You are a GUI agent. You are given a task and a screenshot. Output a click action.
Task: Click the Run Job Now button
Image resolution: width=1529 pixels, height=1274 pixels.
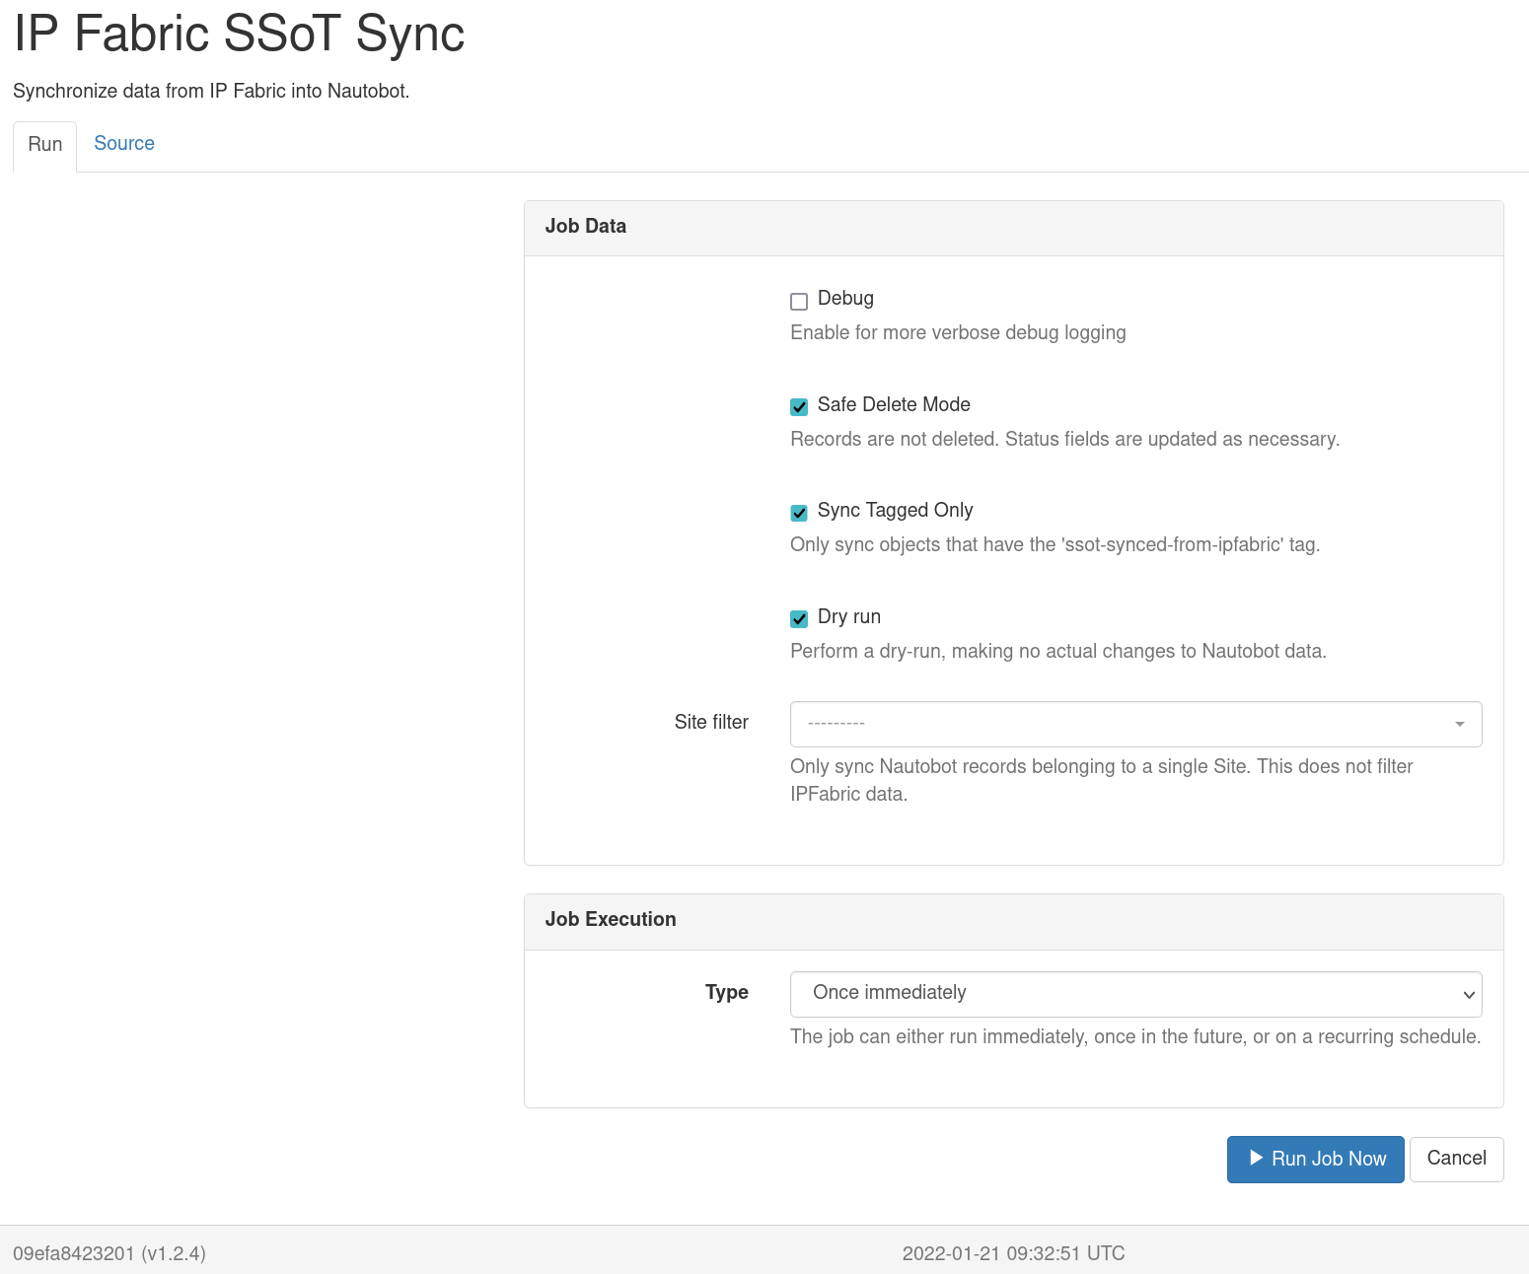1315,1159
